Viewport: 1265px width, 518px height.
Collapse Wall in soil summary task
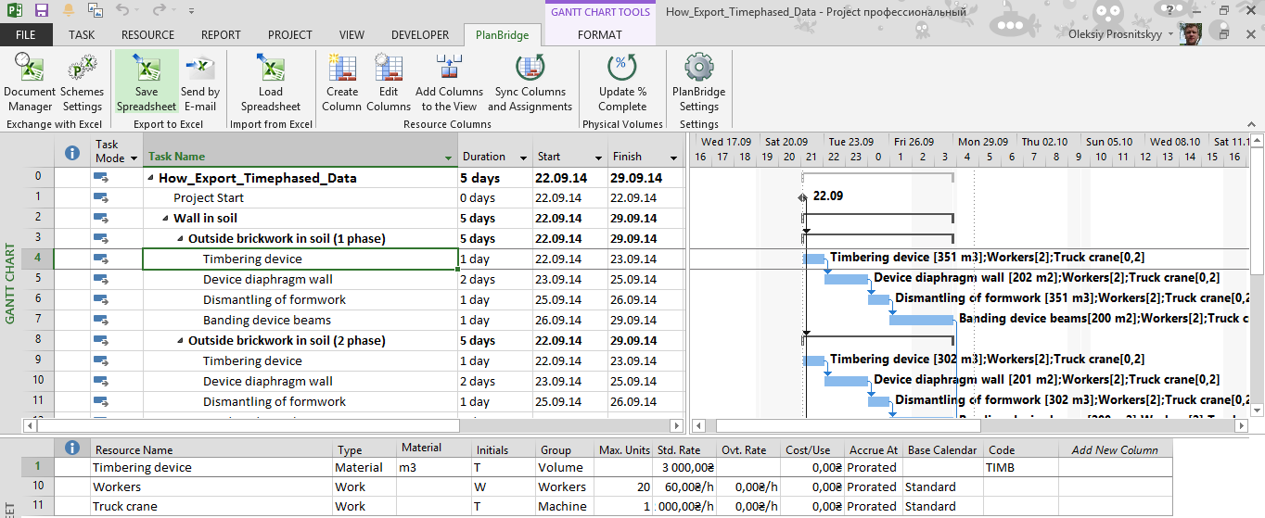165,219
